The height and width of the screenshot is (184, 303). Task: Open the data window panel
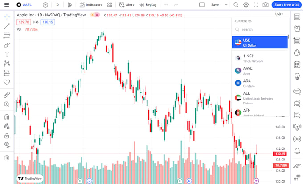[x=297, y=40]
